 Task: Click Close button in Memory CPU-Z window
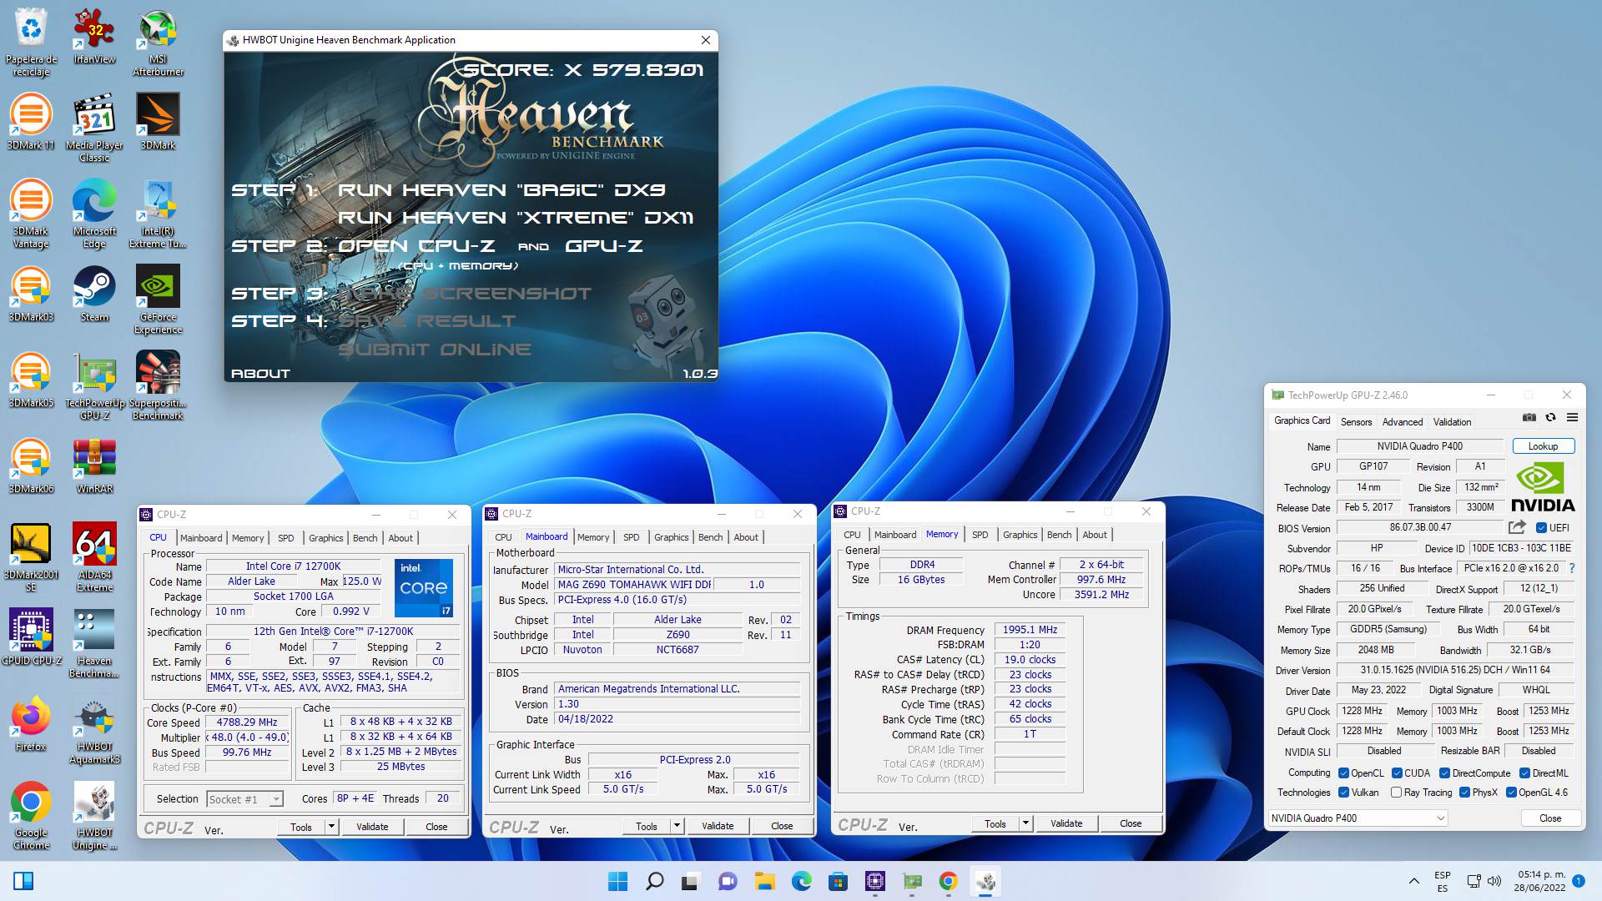[x=1131, y=823]
